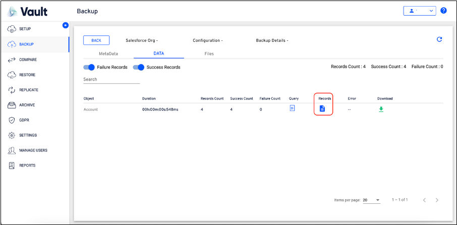Click the refresh icon
Viewport: 457px width, 225px height.
click(x=439, y=39)
